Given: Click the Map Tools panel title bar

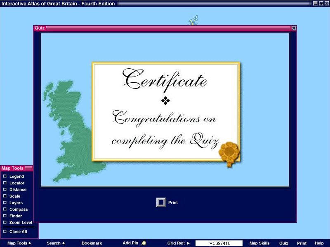Looking at the screenshot, I should (x=16, y=168).
